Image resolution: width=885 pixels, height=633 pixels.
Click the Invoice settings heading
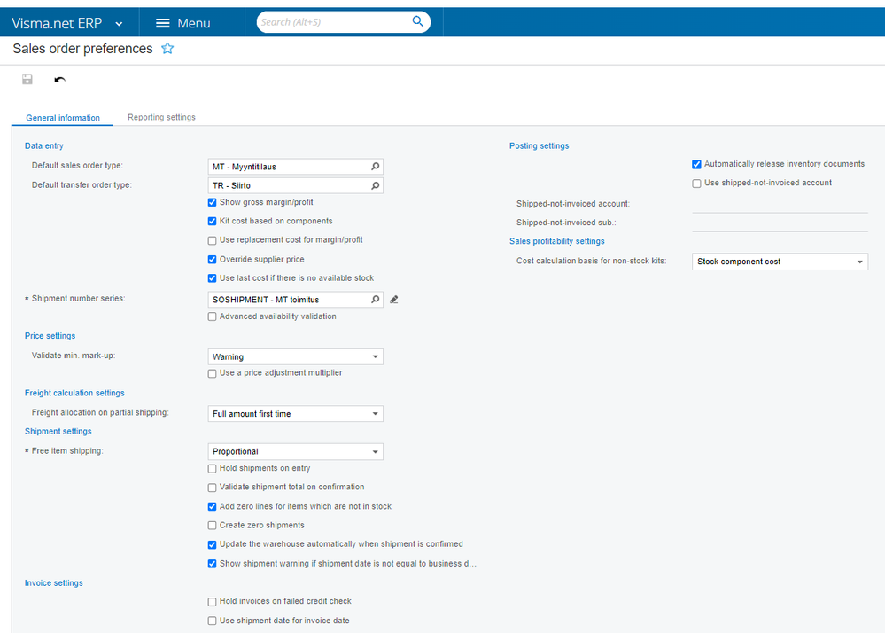pos(54,583)
